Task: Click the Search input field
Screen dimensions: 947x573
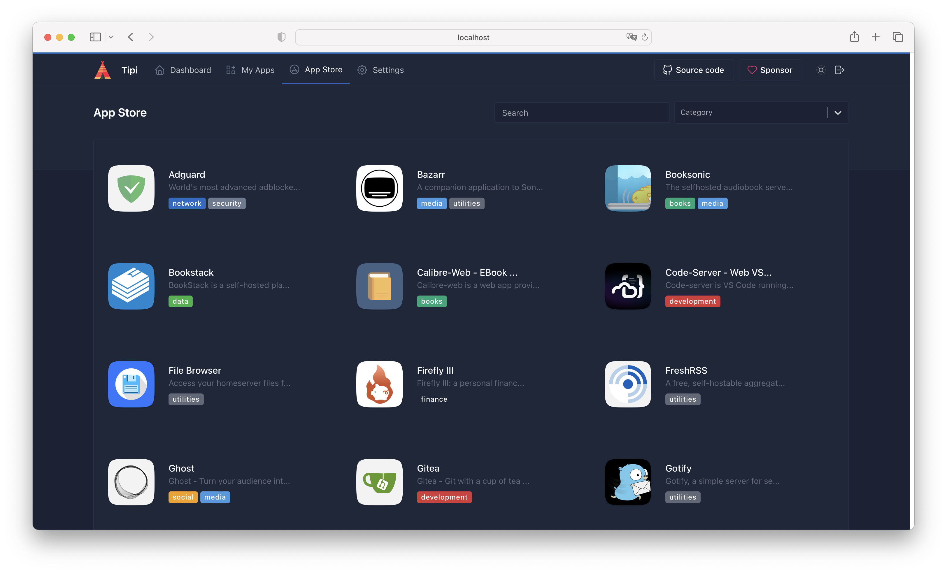Action: pyautogui.click(x=581, y=113)
